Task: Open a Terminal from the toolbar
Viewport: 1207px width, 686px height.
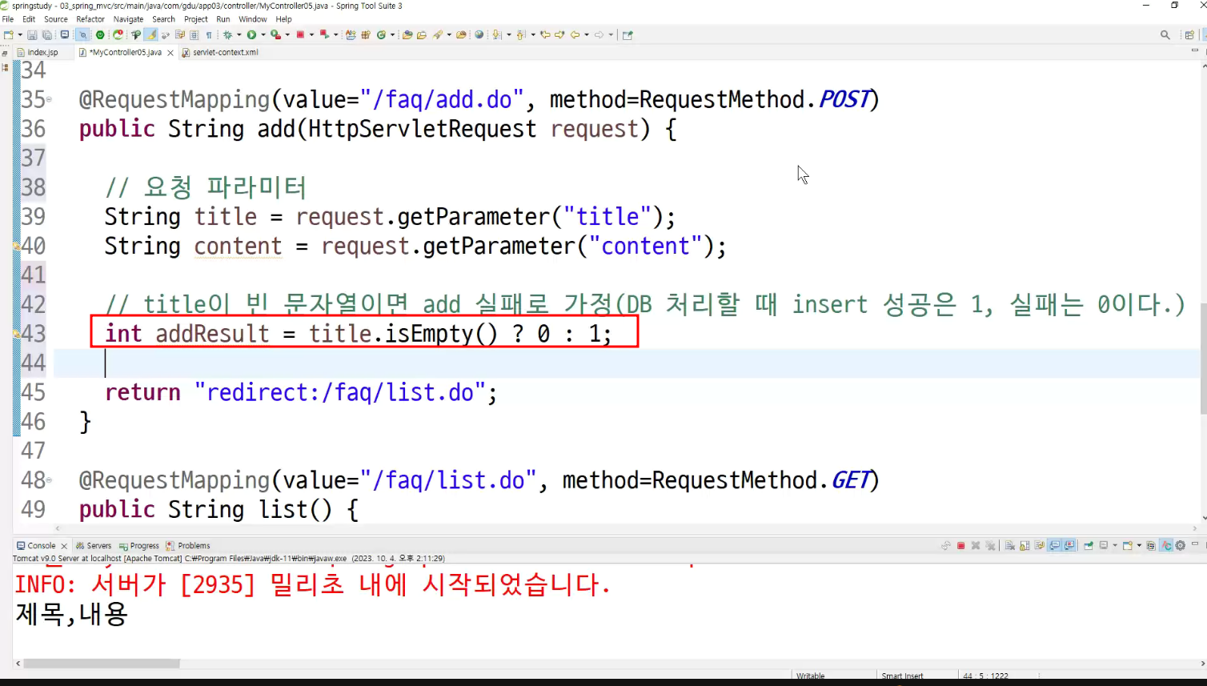Action: [65, 34]
